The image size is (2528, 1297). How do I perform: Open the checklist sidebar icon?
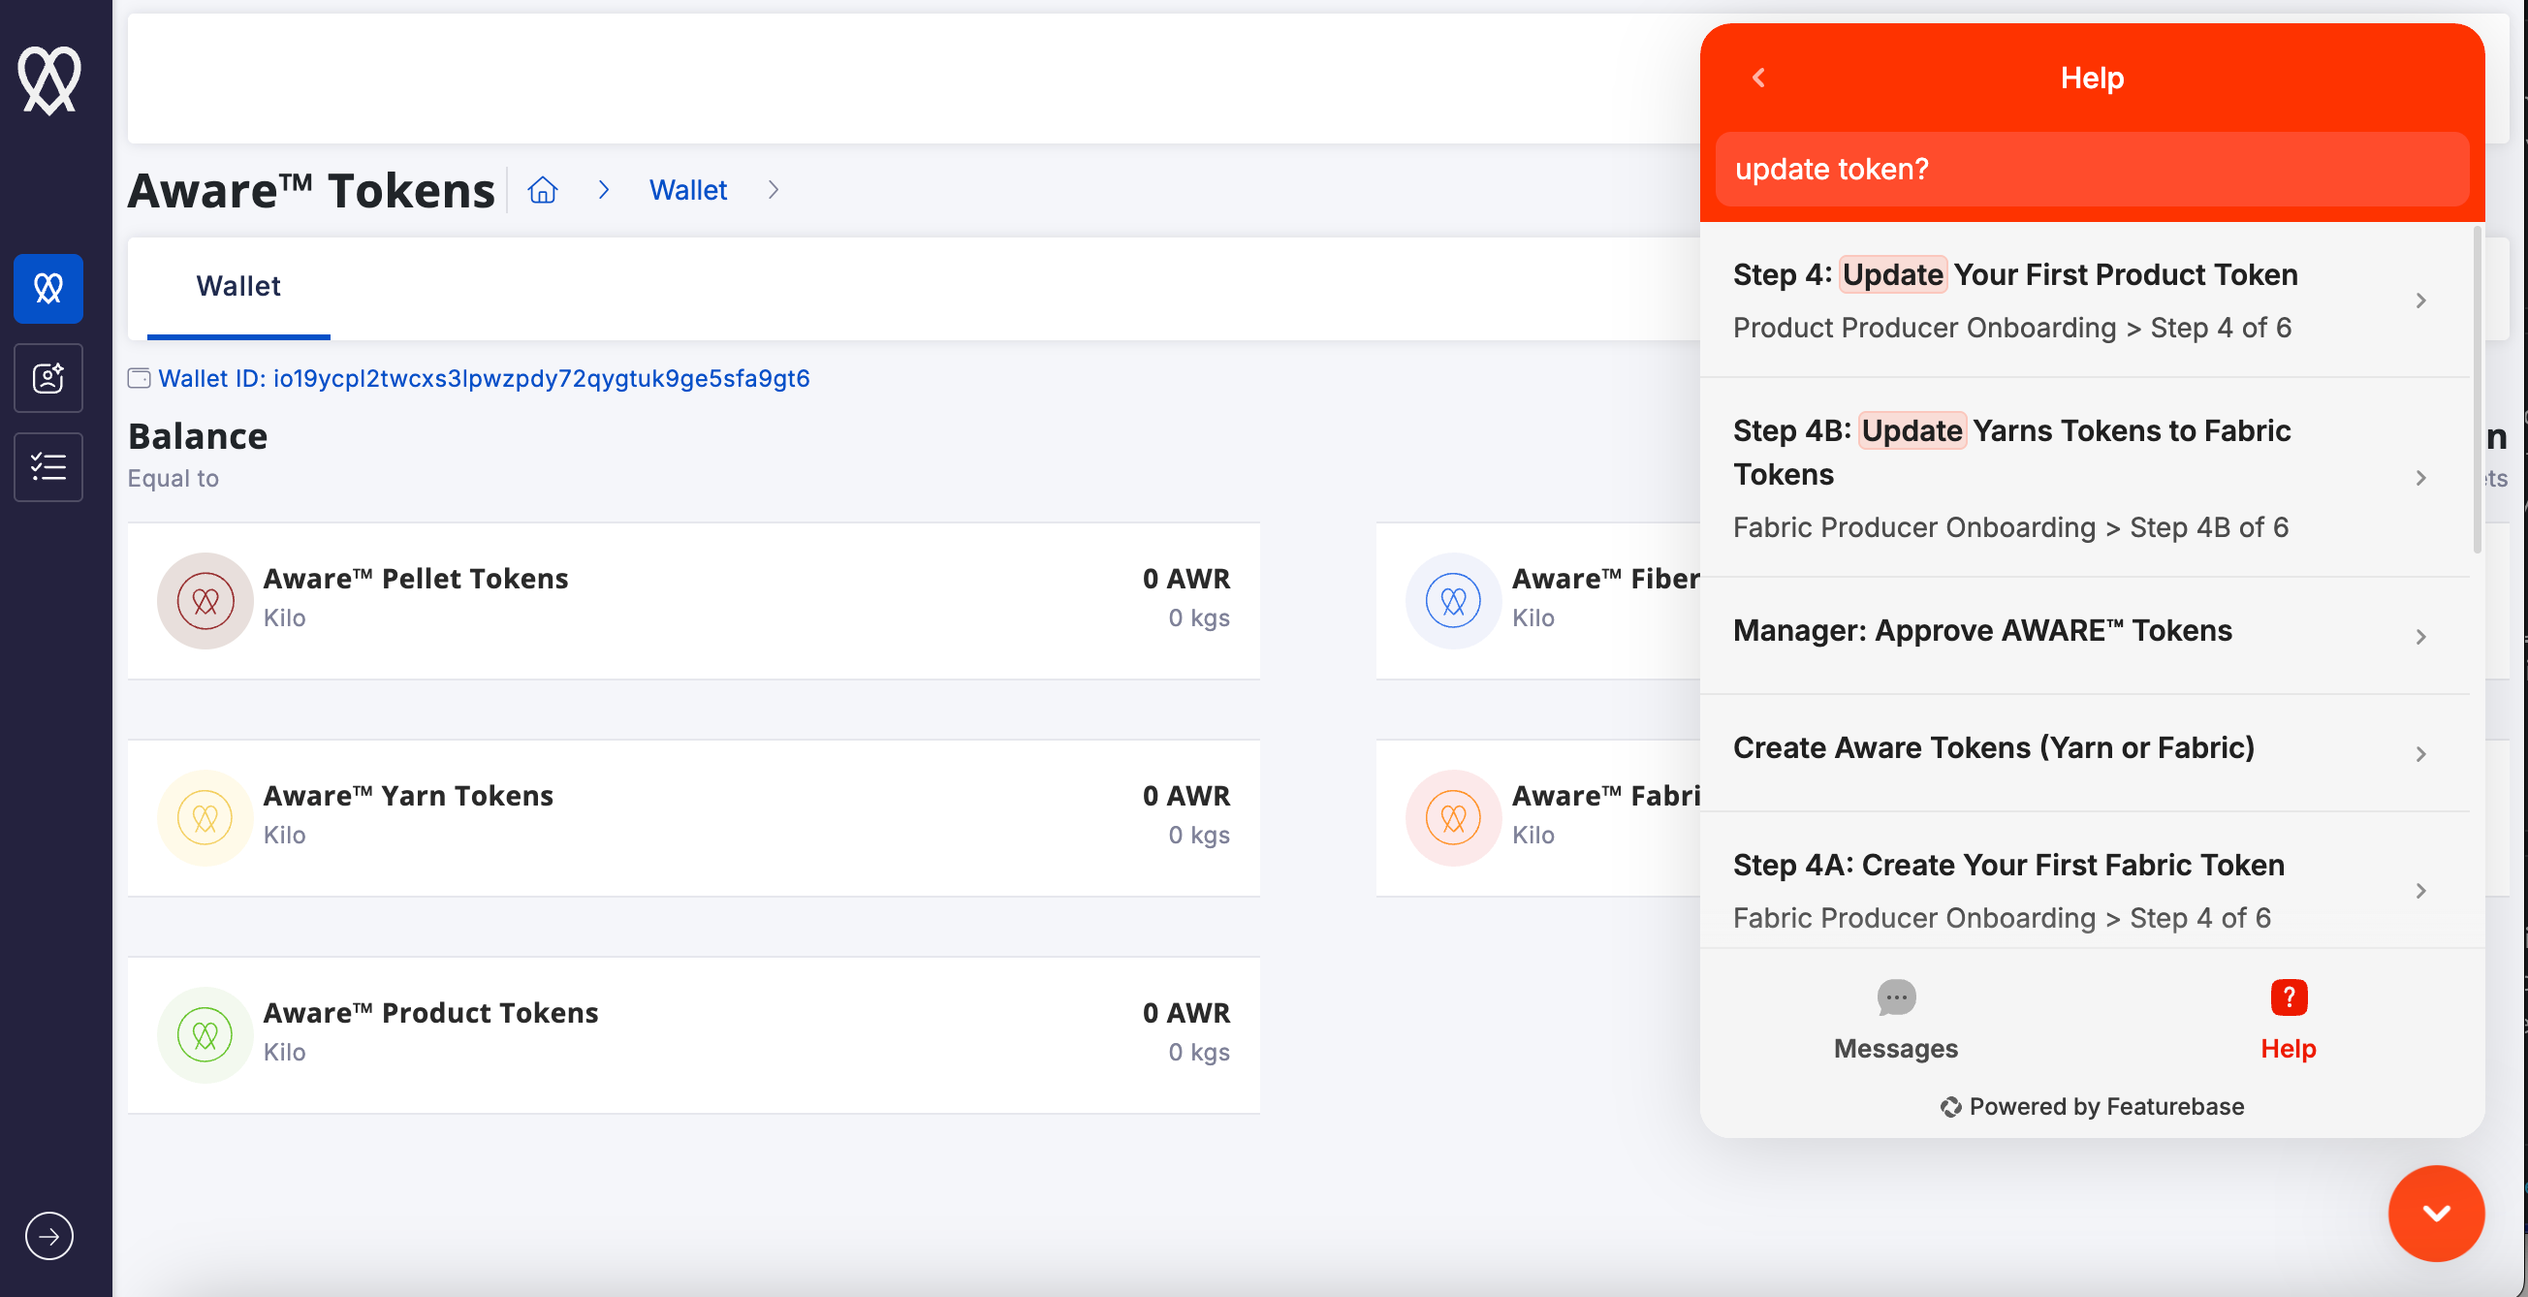coord(48,467)
